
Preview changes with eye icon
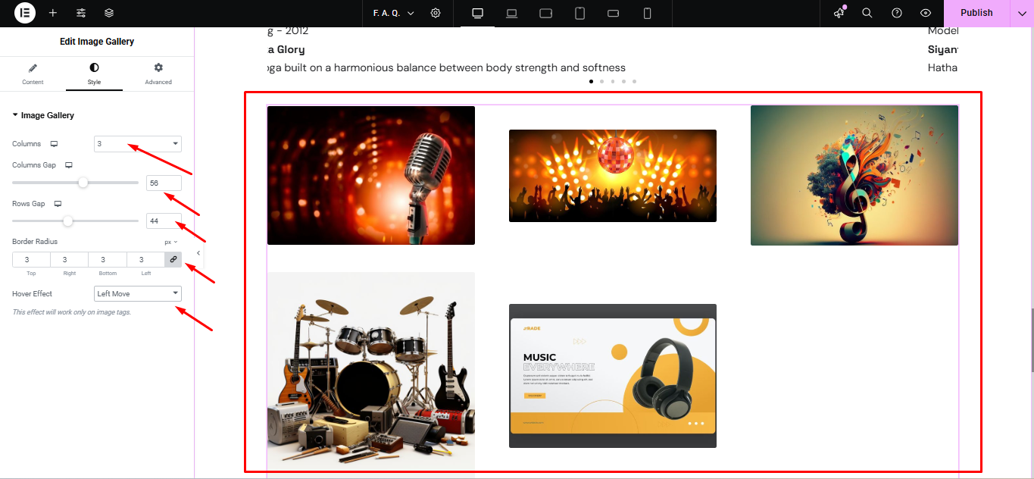click(x=926, y=13)
